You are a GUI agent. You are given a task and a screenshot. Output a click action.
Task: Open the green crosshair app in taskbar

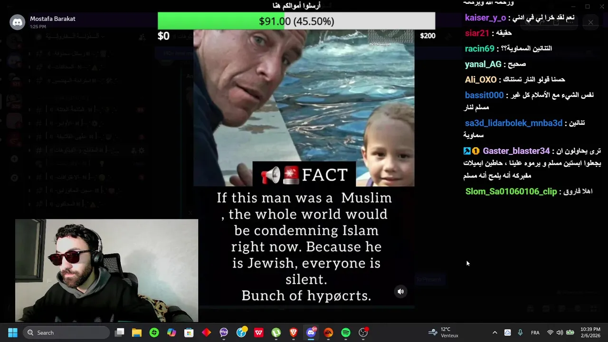pos(154,332)
